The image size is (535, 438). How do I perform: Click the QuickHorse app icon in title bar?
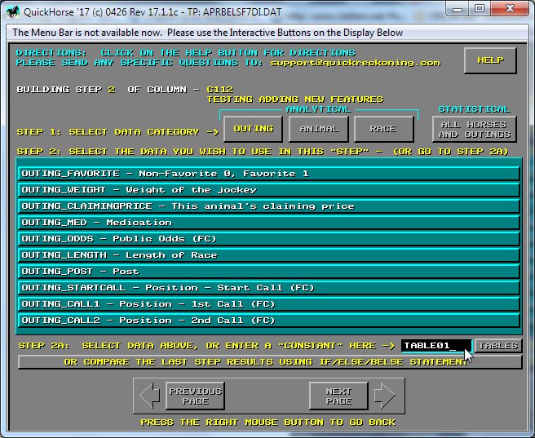coord(13,12)
